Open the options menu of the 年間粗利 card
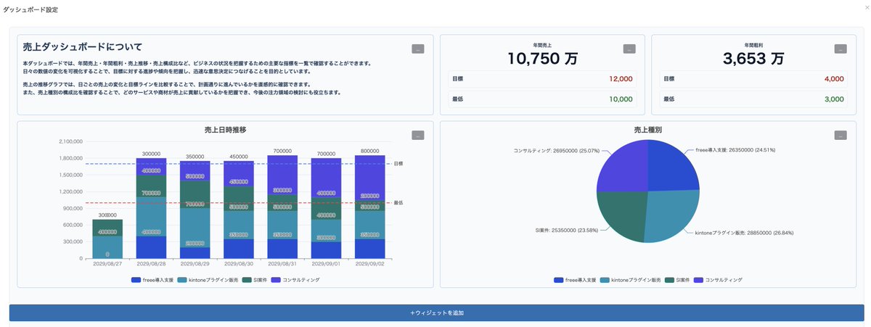The image size is (871, 327). coord(841,49)
